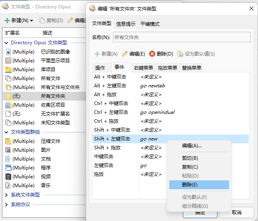Expand the 系统协议 group
Screen dimensions: 258x221
click(6, 204)
